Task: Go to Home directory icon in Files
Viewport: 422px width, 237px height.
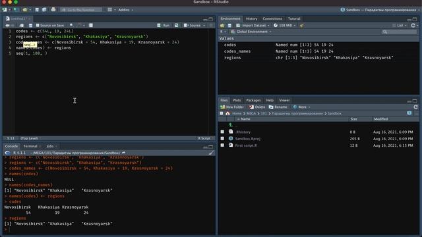Action: tap(227, 113)
